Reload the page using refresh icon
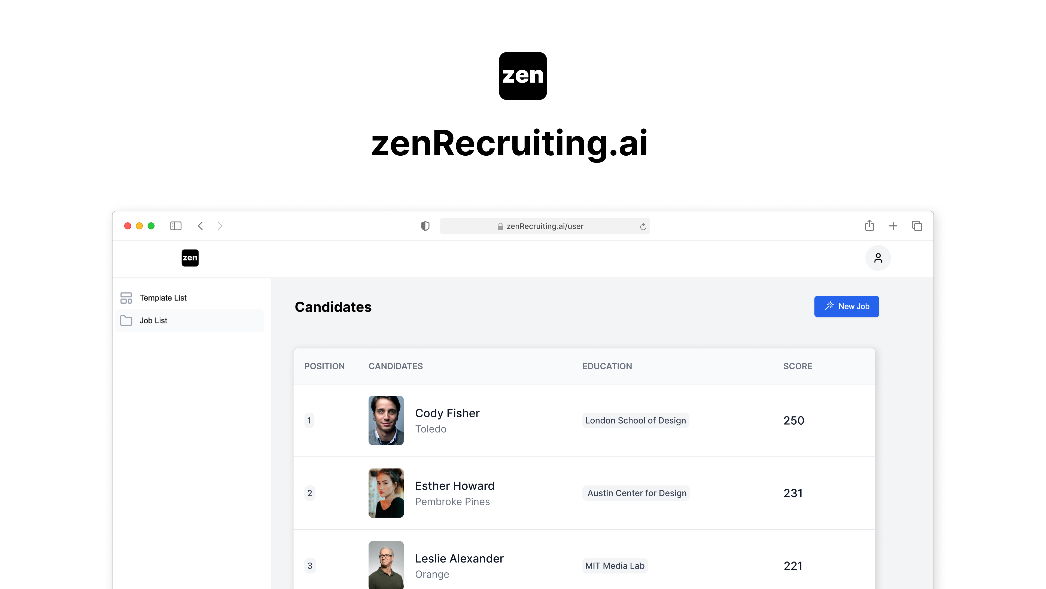 pos(643,227)
